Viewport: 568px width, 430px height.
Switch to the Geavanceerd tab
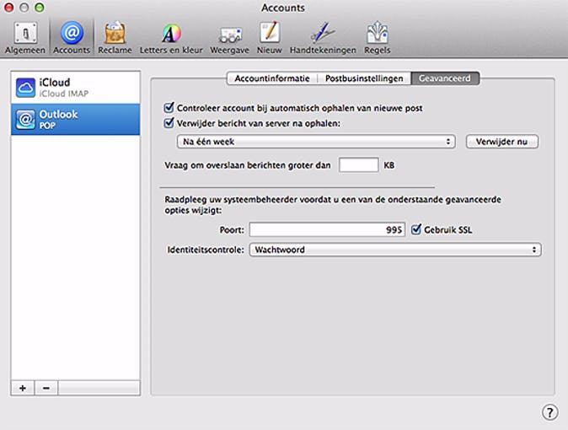pos(445,78)
